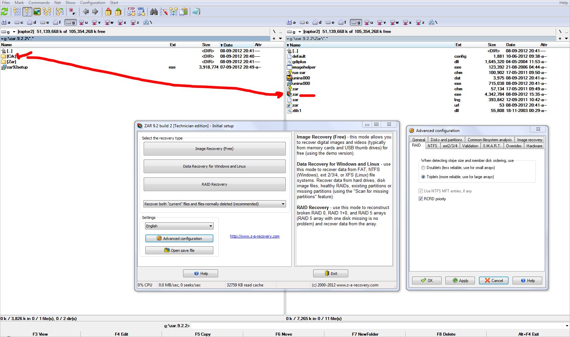Open left panel directory history arrow

point(281,39)
